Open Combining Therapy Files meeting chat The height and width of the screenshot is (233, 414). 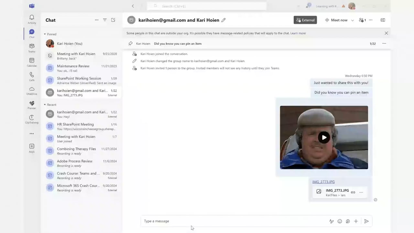(82, 151)
